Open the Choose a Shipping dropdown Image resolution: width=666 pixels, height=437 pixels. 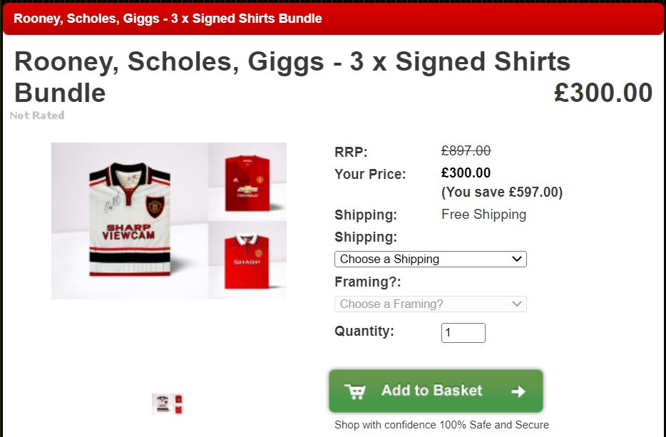430,259
